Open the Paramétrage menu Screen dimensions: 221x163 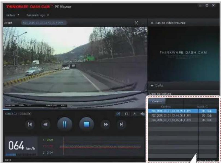tap(37, 15)
